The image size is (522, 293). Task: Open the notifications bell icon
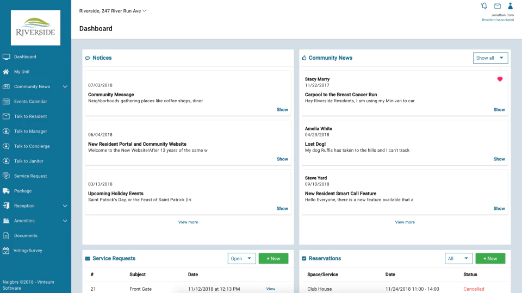pyautogui.click(x=484, y=5)
